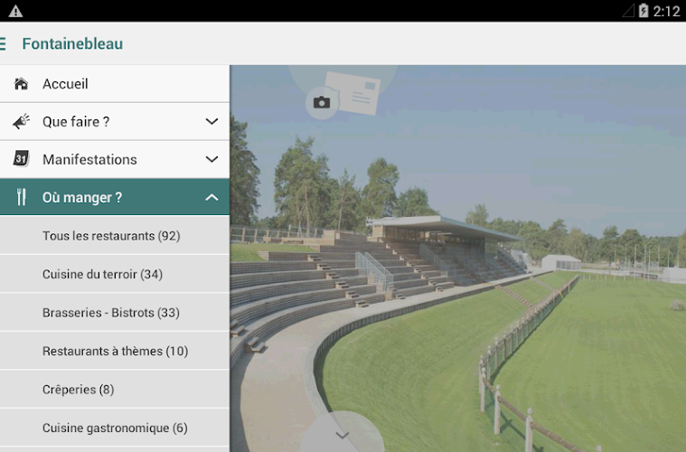This screenshot has width=686, height=452.
Task: Tap the Fontainebleau app title
Action: [72, 43]
